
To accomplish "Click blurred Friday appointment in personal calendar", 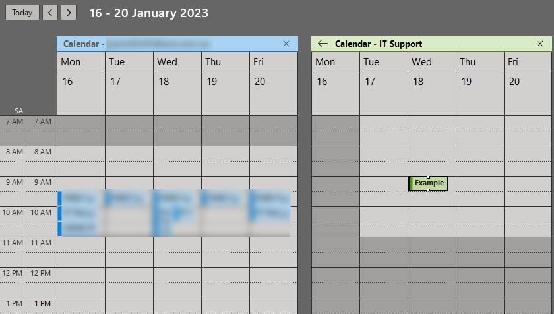I will pyautogui.click(x=270, y=198).
